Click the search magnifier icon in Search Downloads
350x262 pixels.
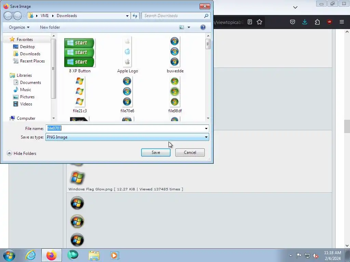pos(206,16)
